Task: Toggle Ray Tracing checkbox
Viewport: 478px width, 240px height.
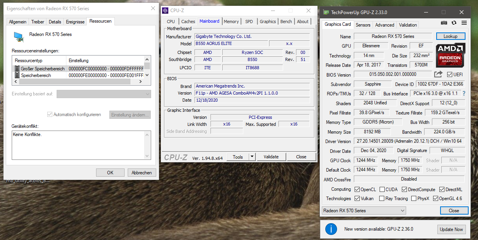Action: click(382, 198)
